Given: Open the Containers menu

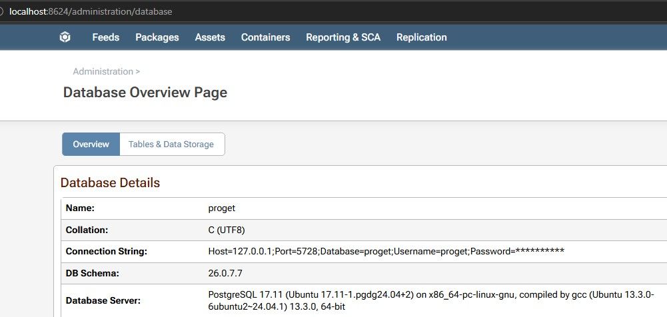Looking at the screenshot, I should 265,37.
